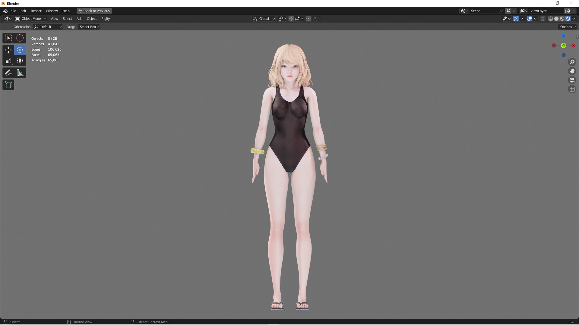Click the blue negative Z axis dot
Viewport: 579px width, 325px height.
(564, 55)
